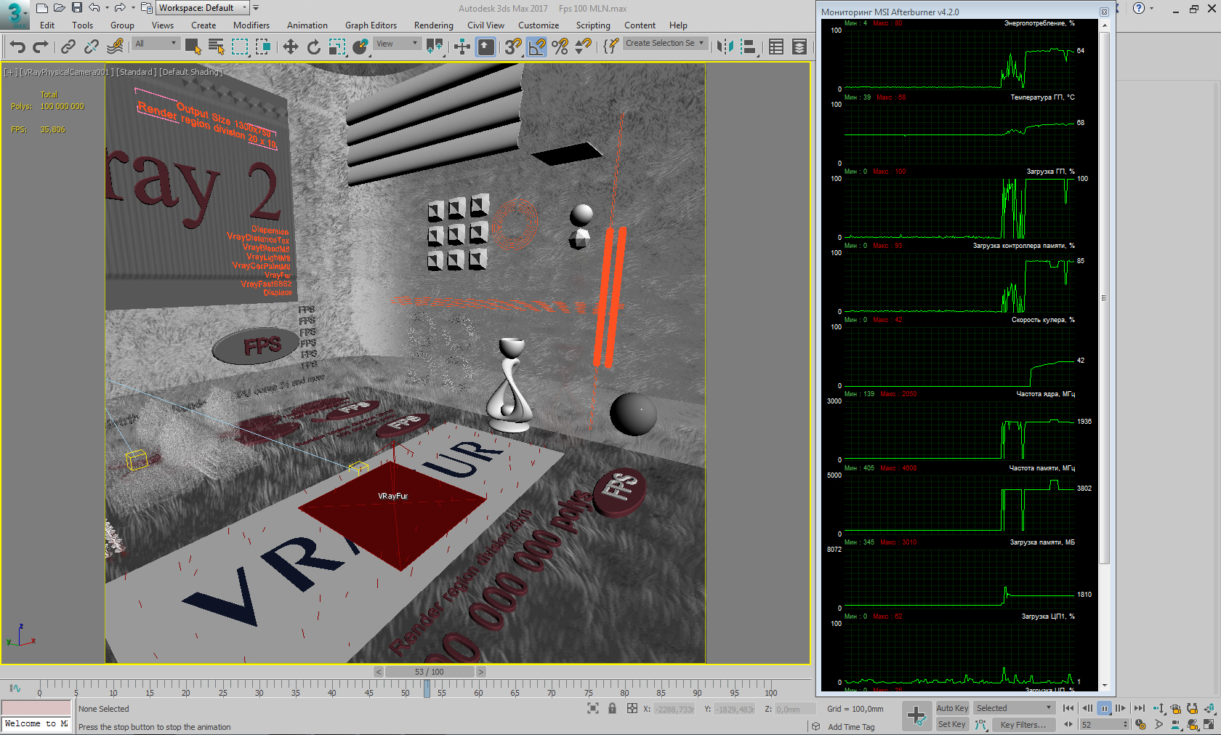Open the Civil View menu
Viewport: 1221px width, 735px height.
485,25
